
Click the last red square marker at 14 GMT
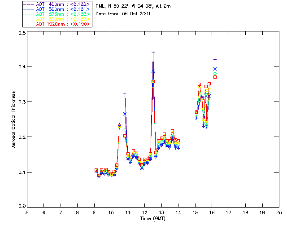coord(178,141)
